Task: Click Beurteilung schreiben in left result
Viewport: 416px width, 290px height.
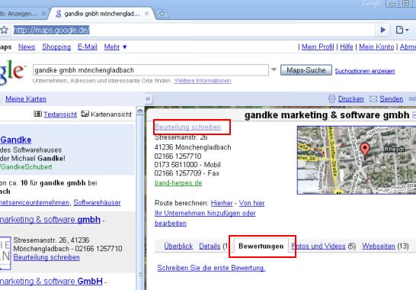Action: [46, 257]
